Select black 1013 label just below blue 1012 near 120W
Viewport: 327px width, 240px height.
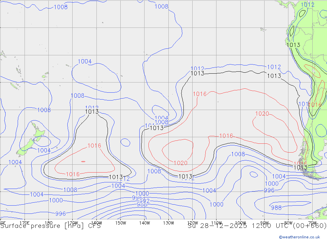pos(198,73)
